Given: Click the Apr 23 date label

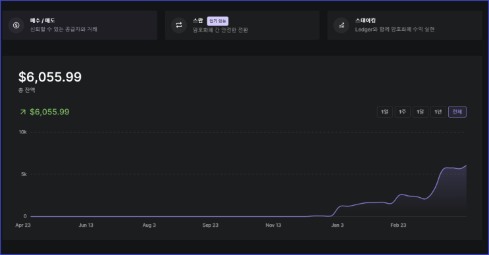Looking at the screenshot, I should [23, 225].
